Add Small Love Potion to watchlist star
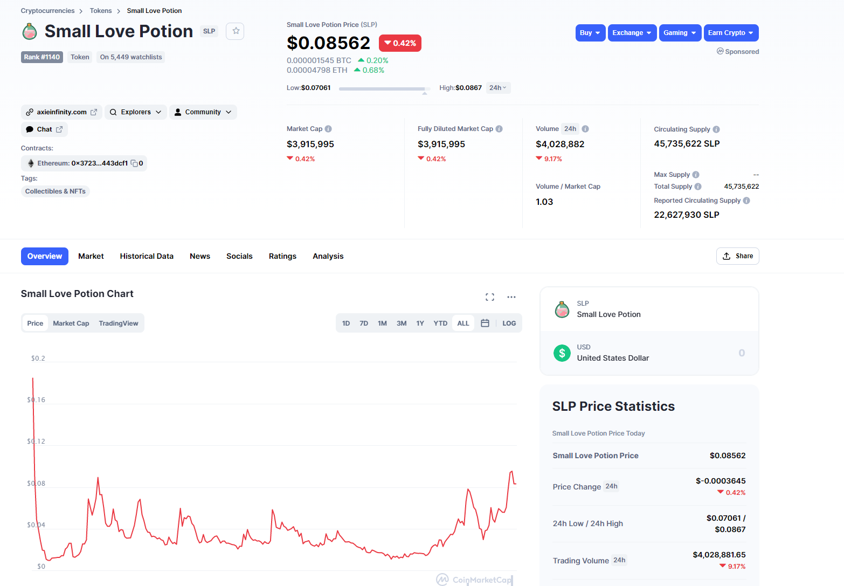This screenshot has height=586, width=844. click(236, 31)
